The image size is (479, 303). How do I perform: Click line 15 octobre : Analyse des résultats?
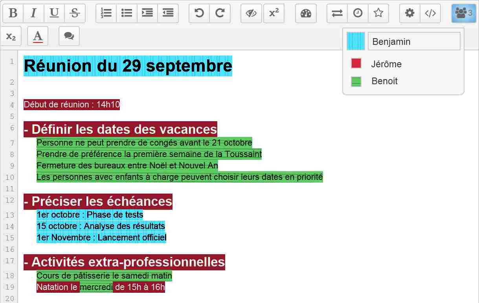101,226
